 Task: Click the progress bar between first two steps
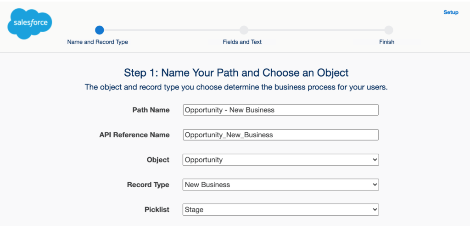click(172, 30)
